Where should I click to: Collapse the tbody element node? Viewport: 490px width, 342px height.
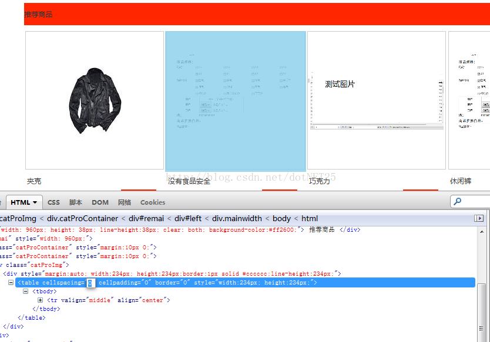[x=26, y=291]
